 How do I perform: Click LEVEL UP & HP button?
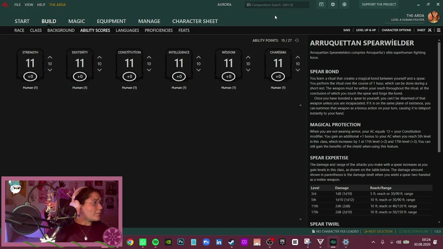(x=366, y=30)
